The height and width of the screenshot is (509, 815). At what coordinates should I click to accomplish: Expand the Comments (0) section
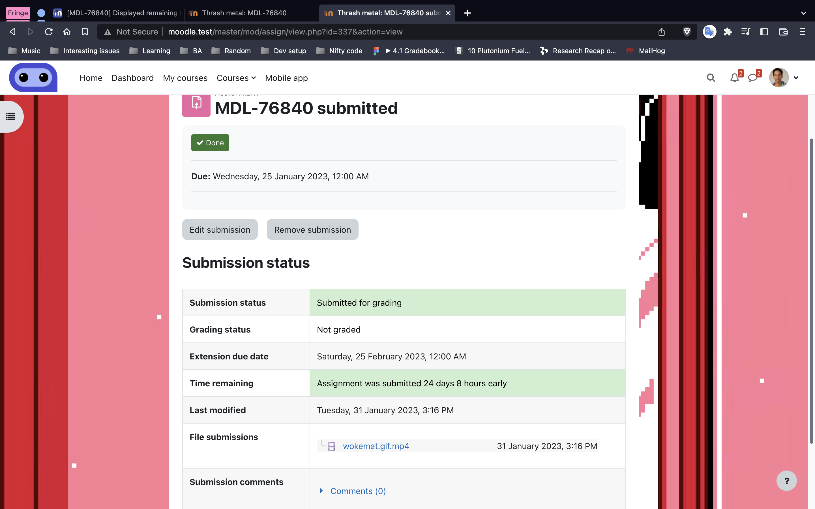(x=358, y=491)
